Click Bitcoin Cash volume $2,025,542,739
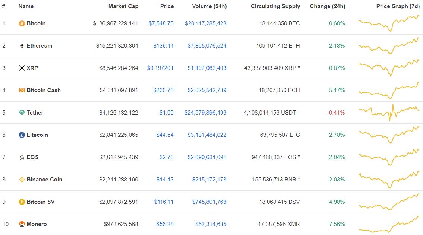The image size is (423, 235). 207,90
